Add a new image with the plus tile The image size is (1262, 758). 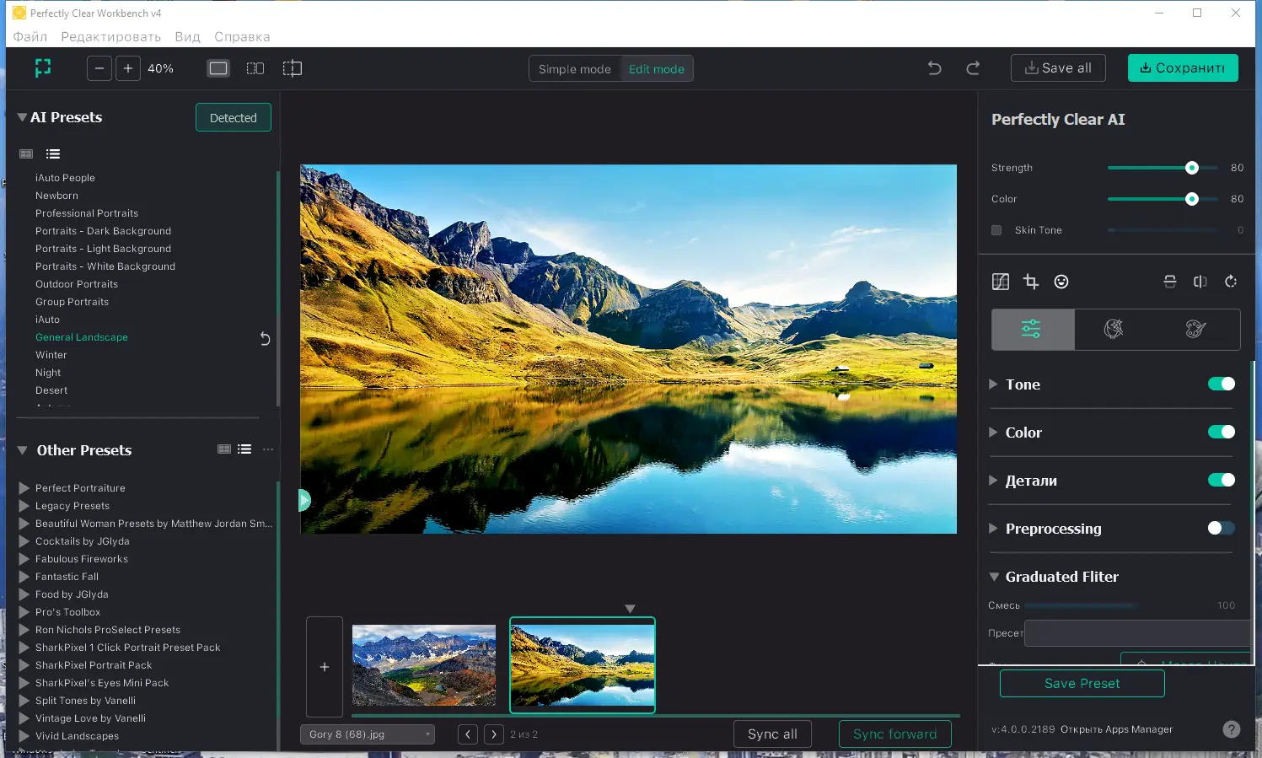pos(325,667)
